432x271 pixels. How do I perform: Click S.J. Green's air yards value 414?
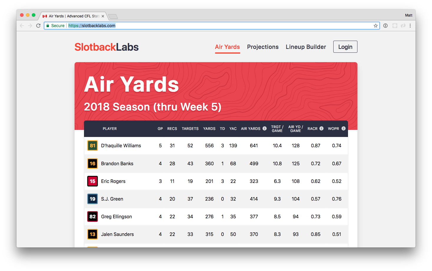pyautogui.click(x=254, y=199)
